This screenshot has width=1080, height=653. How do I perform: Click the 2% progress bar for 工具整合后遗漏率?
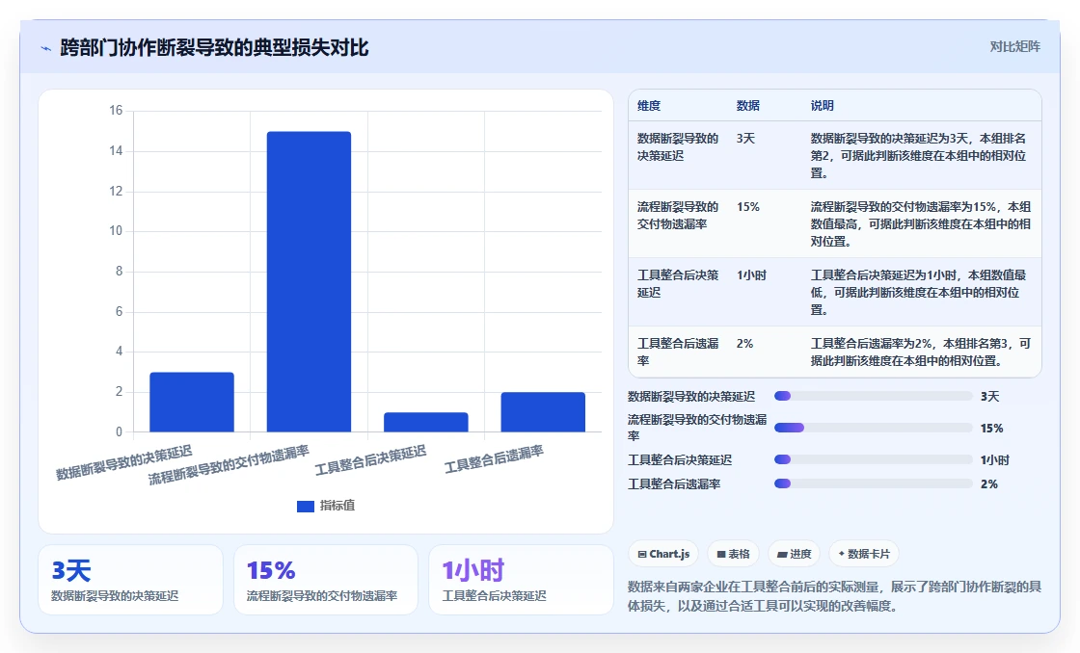(x=873, y=483)
